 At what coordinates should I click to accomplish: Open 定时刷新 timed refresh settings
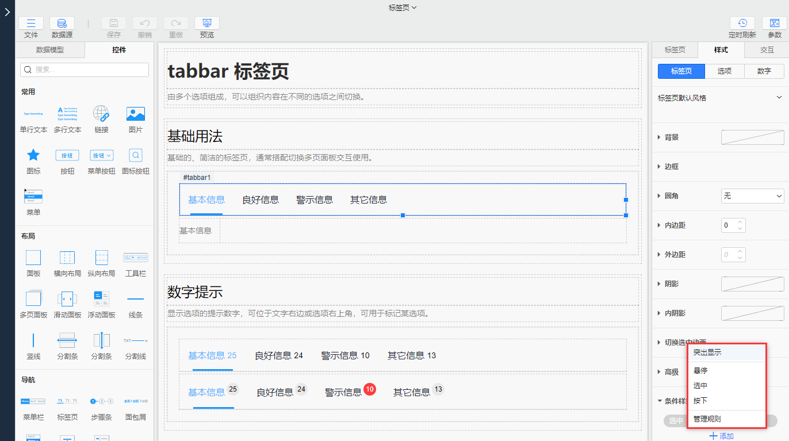click(x=742, y=24)
